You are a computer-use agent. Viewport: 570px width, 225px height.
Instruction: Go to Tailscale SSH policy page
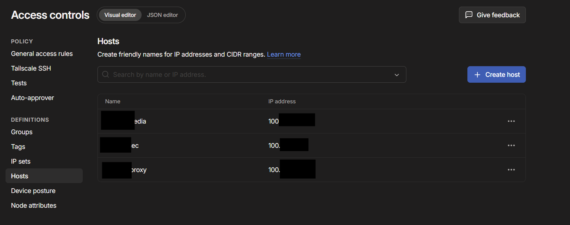click(x=31, y=68)
